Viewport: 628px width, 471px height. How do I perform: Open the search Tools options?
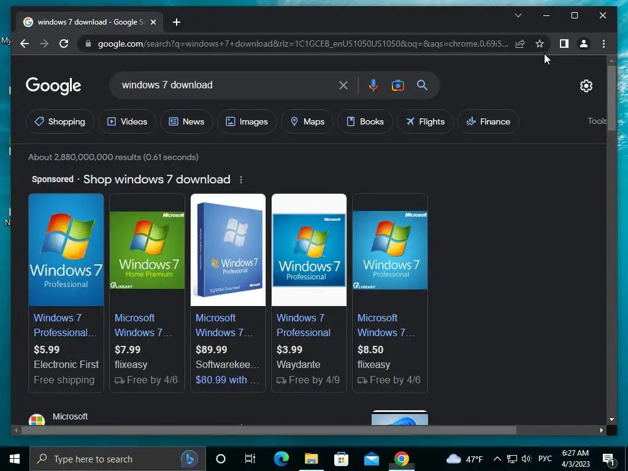click(597, 121)
